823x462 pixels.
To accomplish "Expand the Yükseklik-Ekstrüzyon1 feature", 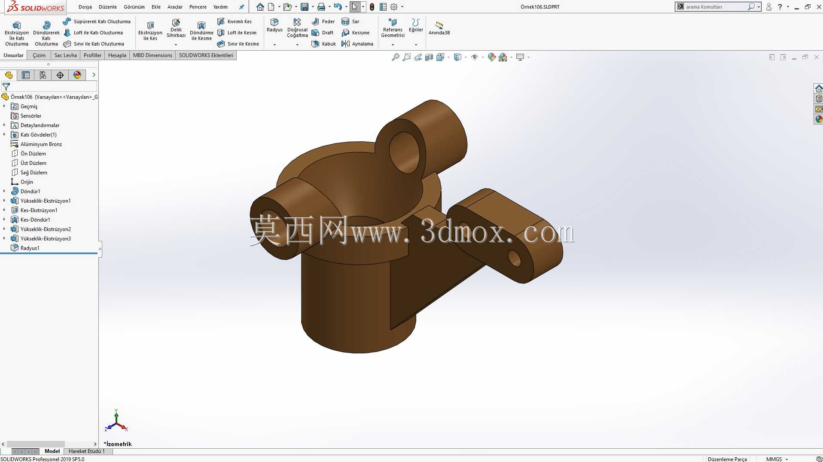I will tap(4, 201).
